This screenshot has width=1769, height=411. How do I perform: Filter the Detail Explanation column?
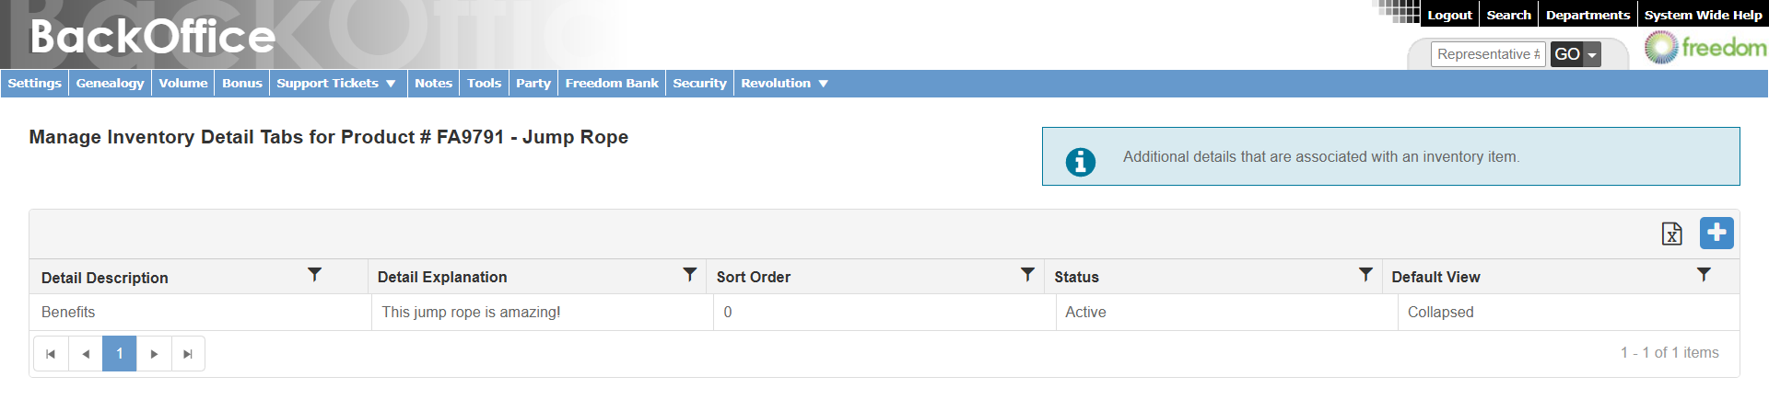pos(689,275)
